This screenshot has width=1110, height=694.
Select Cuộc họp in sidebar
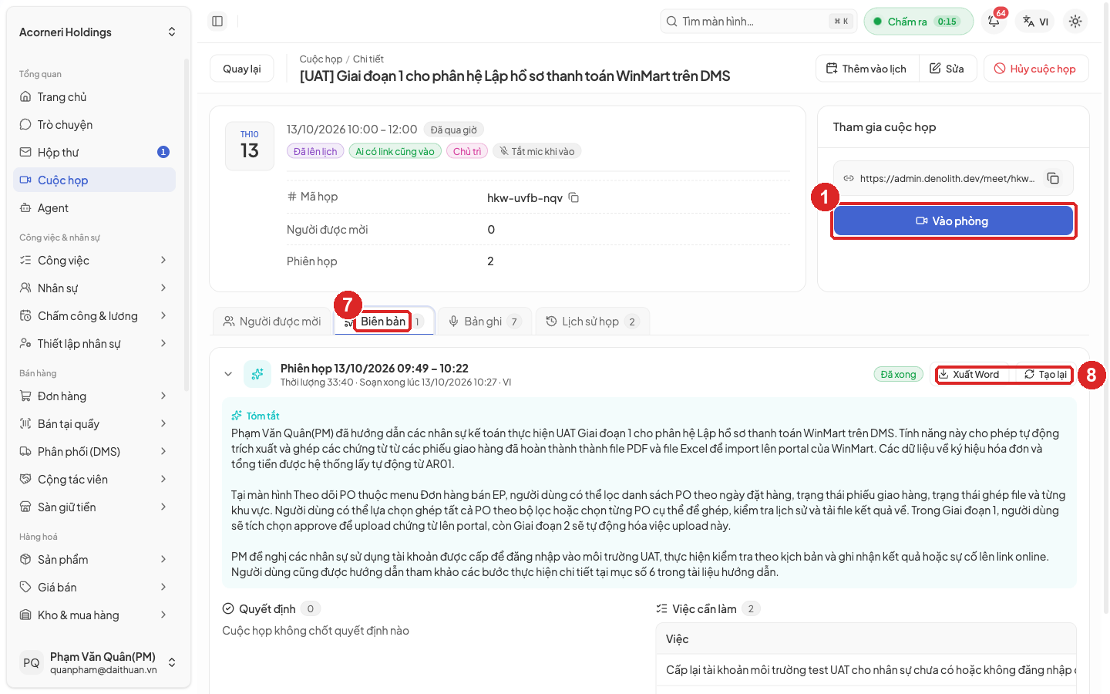coord(95,180)
